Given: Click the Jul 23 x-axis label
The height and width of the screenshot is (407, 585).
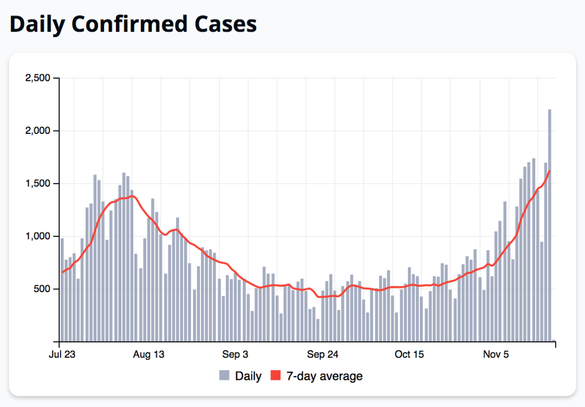Looking at the screenshot, I should point(62,354).
